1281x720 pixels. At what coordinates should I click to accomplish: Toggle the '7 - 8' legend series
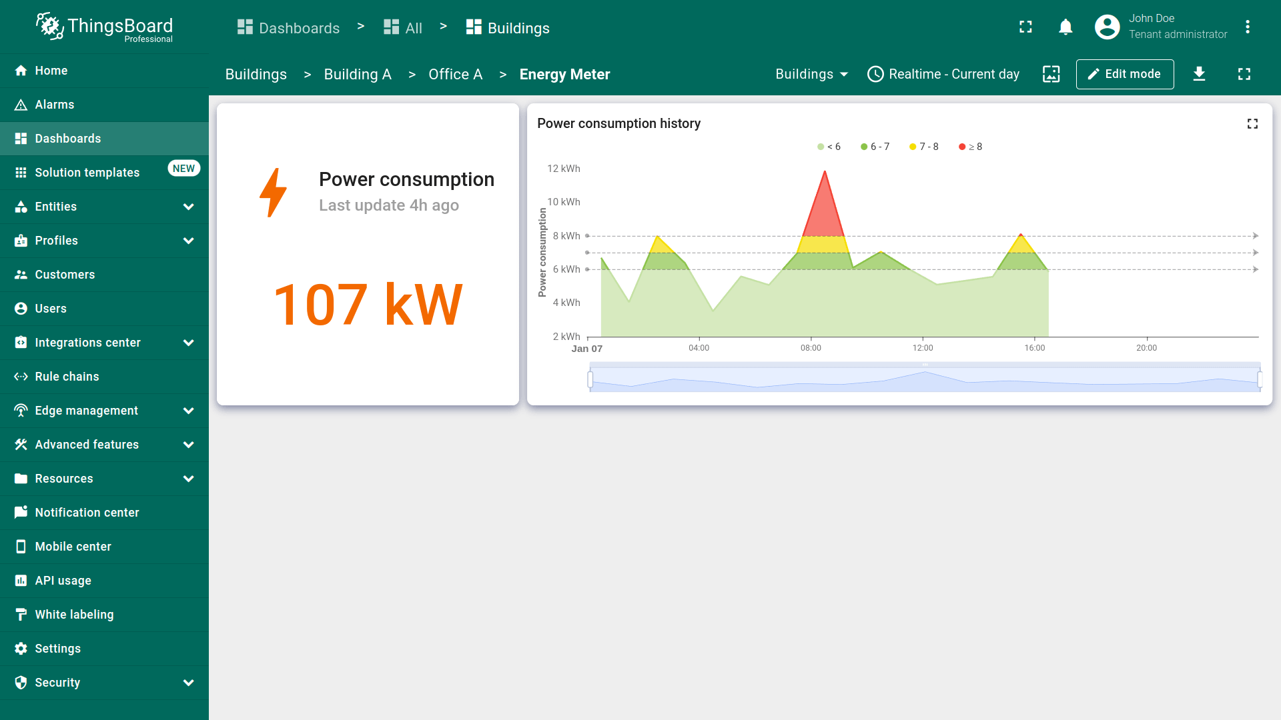point(924,147)
